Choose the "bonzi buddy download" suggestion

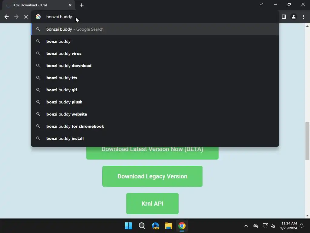[155, 66]
